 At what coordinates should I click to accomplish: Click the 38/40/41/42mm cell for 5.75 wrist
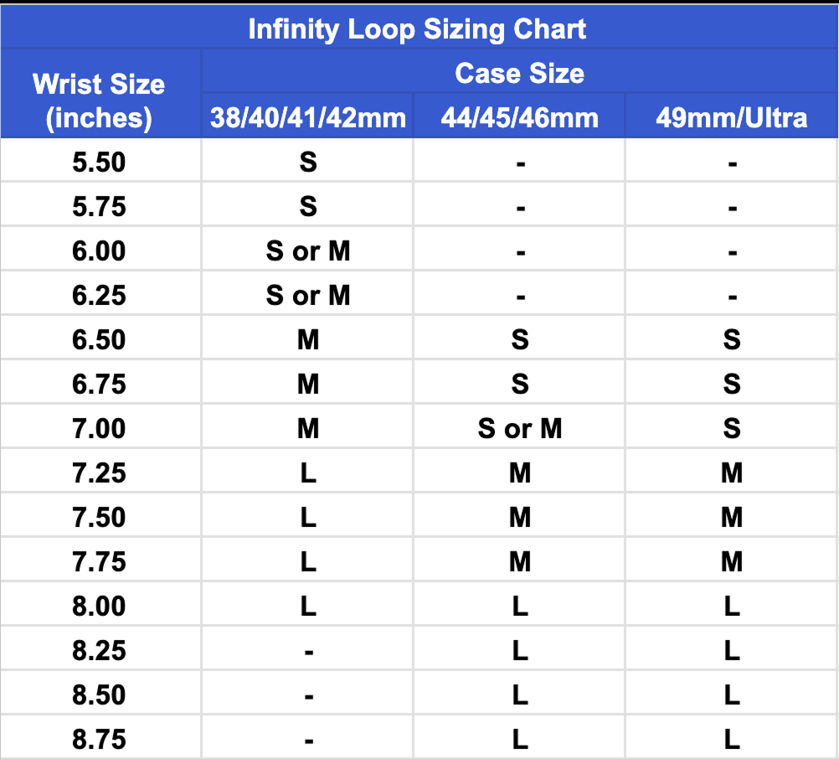click(x=307, y=206)
